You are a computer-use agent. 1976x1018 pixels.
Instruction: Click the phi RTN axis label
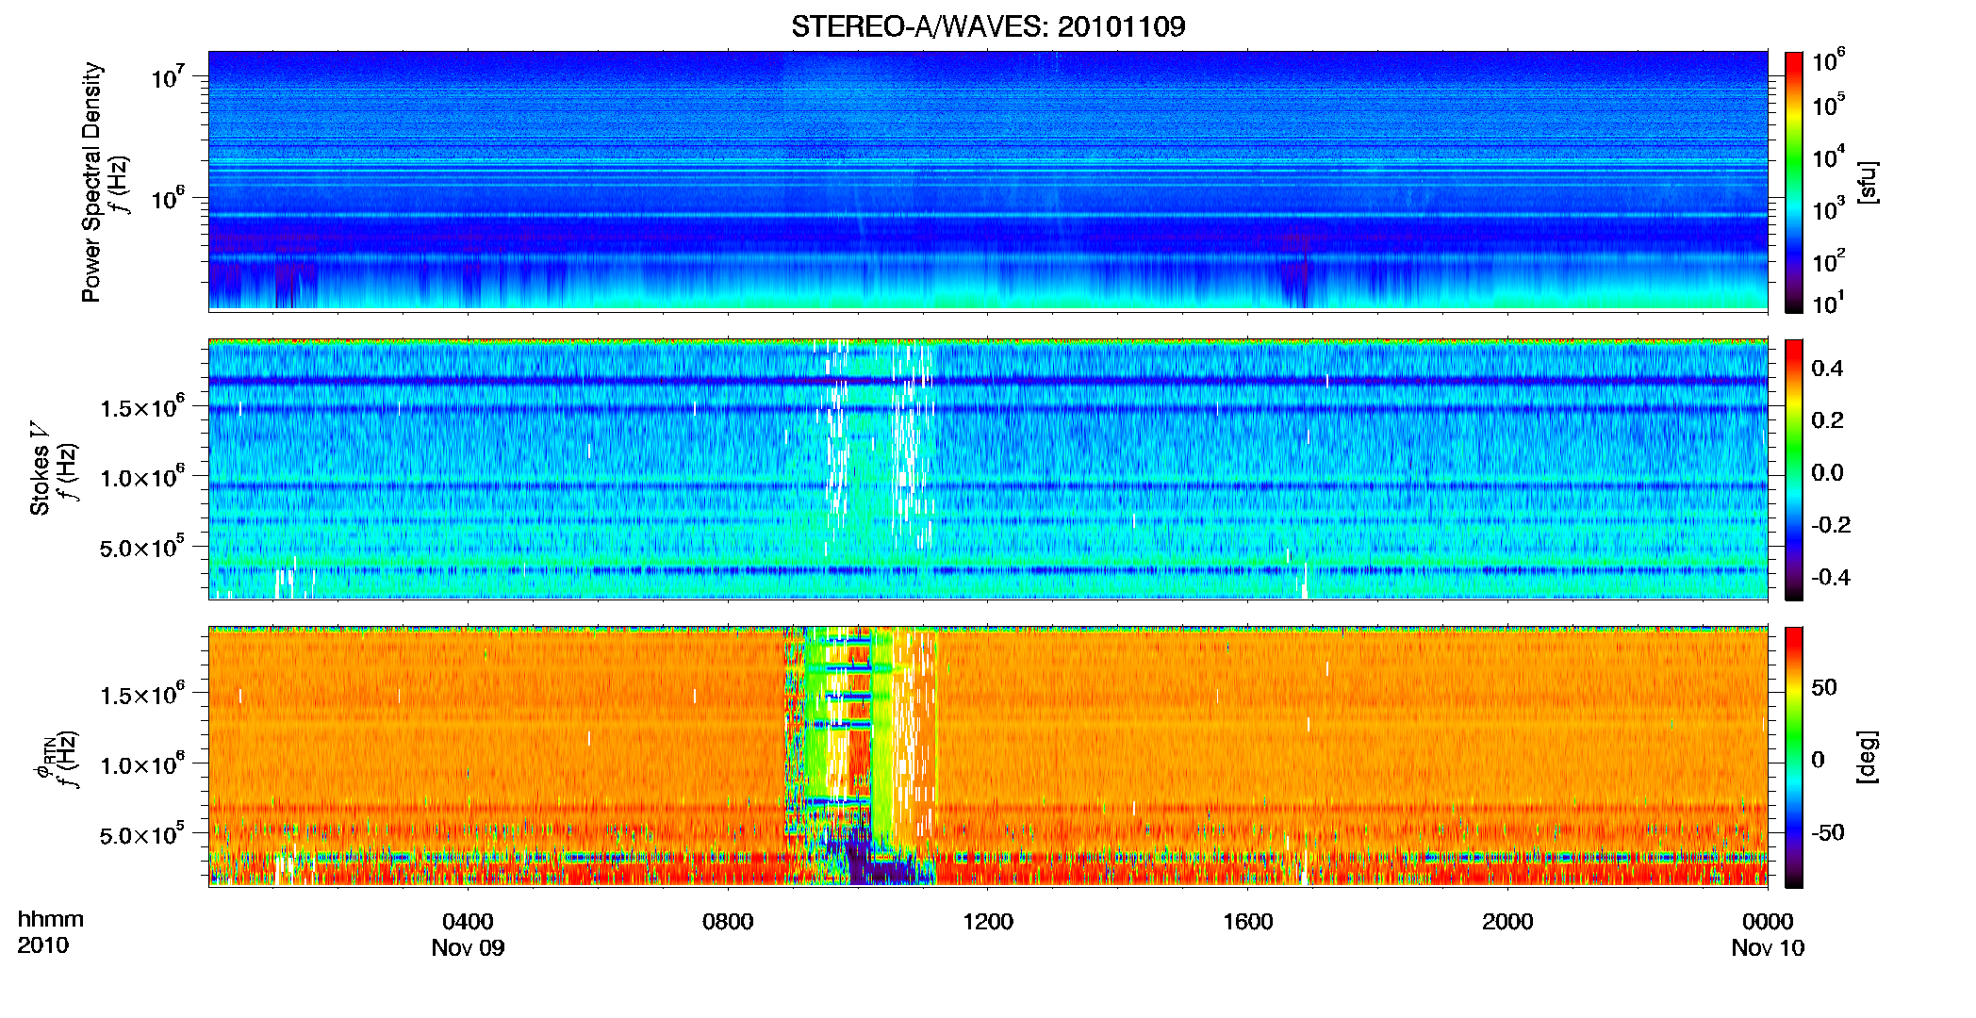tap(42, 758)
